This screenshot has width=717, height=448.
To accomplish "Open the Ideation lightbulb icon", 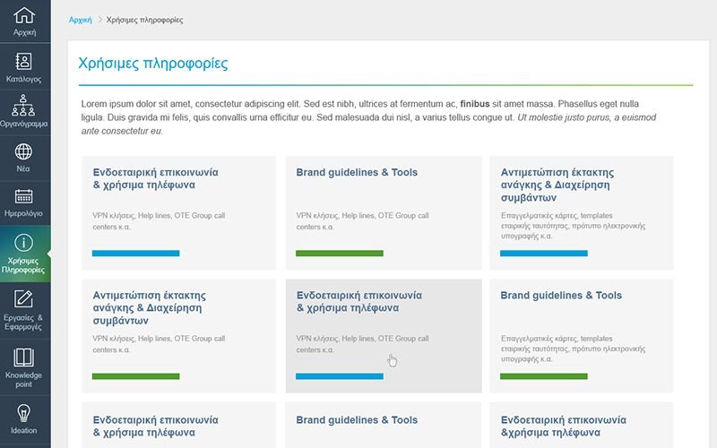I will [25, 413].
